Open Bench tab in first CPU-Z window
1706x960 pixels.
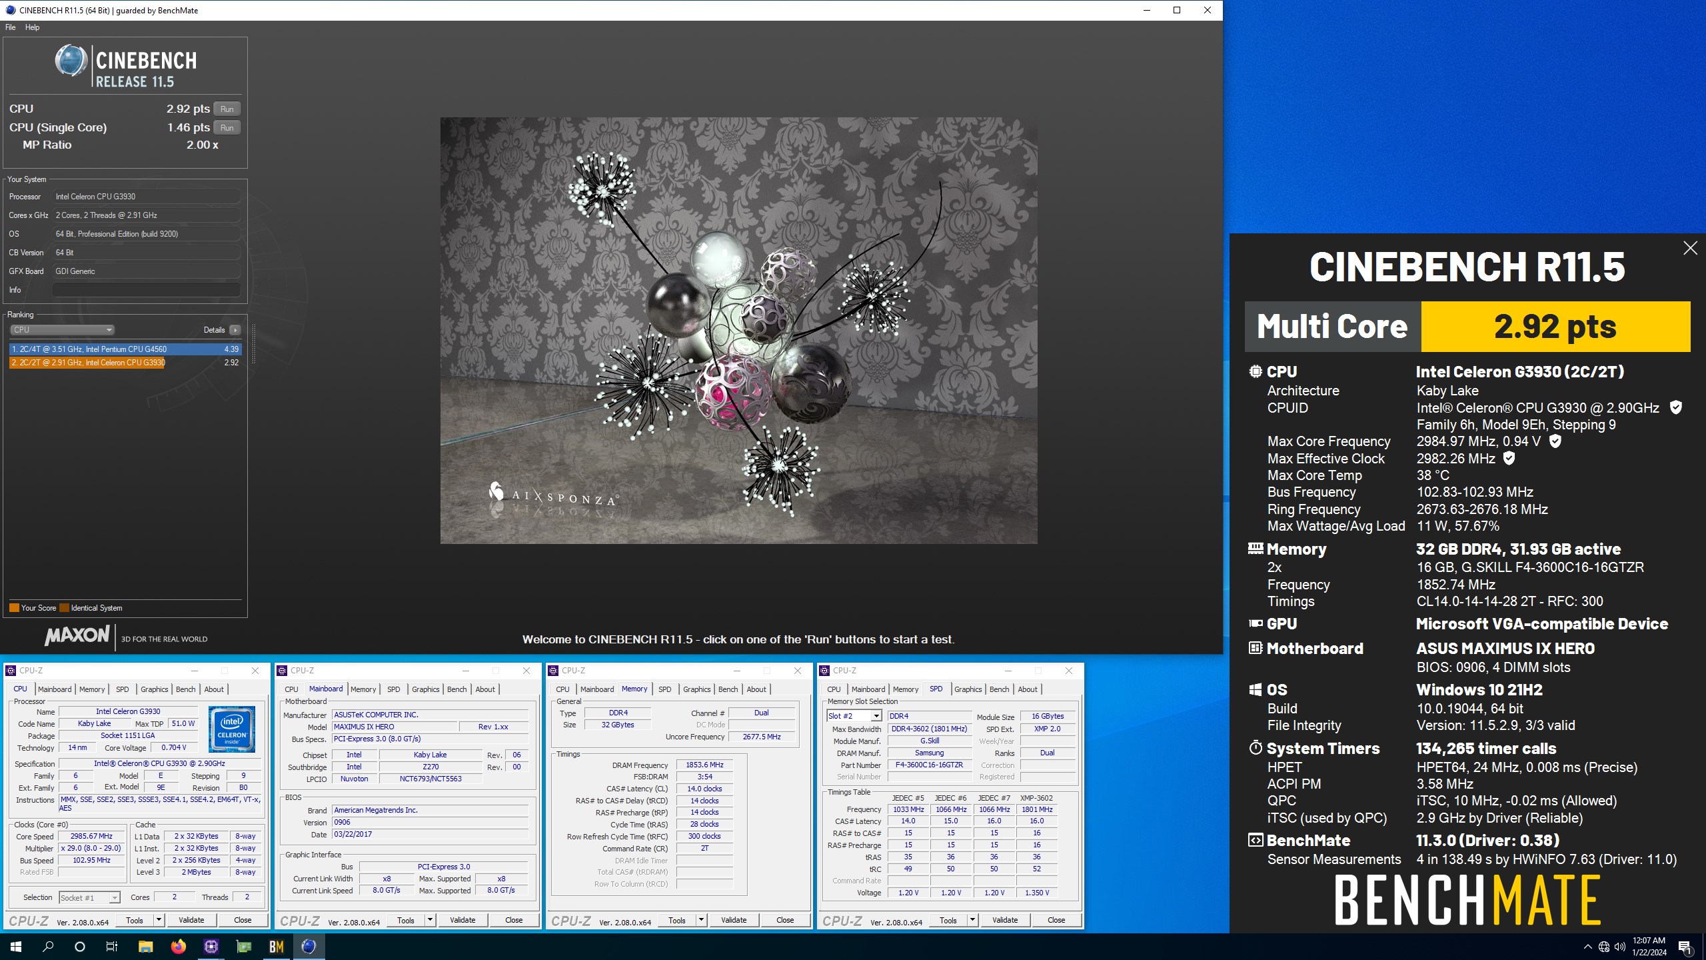coord(186,689)
